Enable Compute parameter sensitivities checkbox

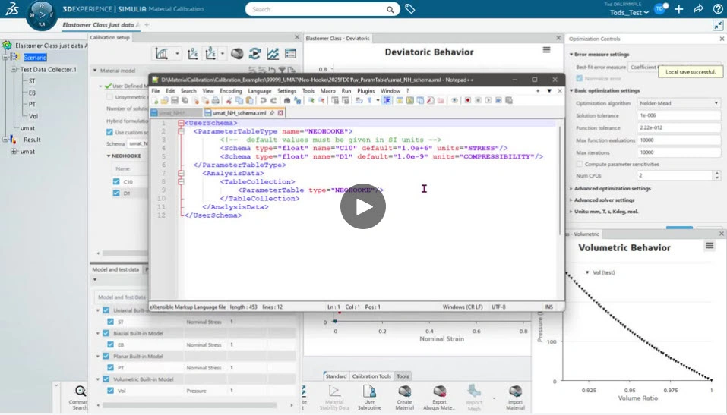580,164
